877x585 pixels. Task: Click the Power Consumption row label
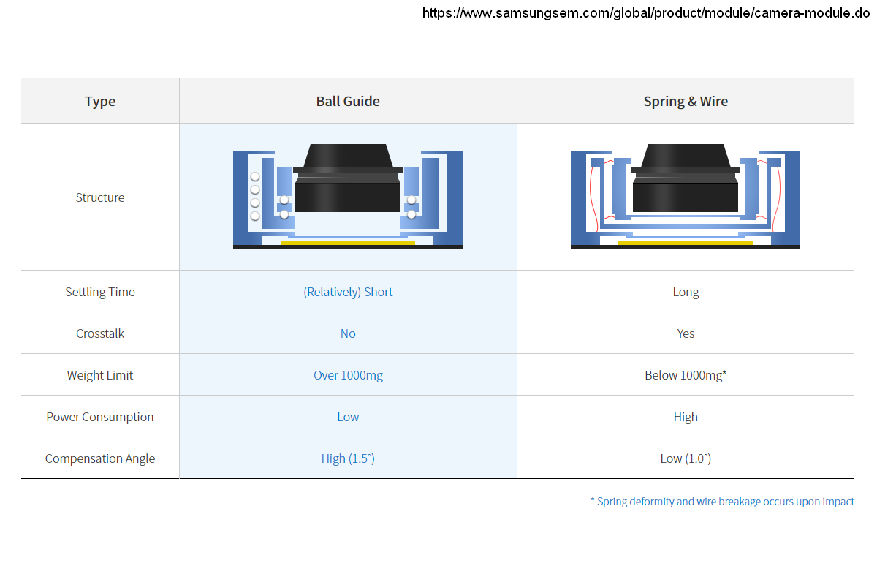(100, 417)
